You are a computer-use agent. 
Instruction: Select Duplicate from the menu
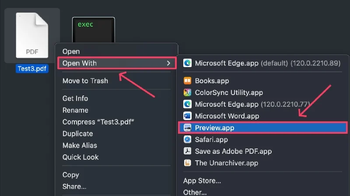(x=77, y=134)
